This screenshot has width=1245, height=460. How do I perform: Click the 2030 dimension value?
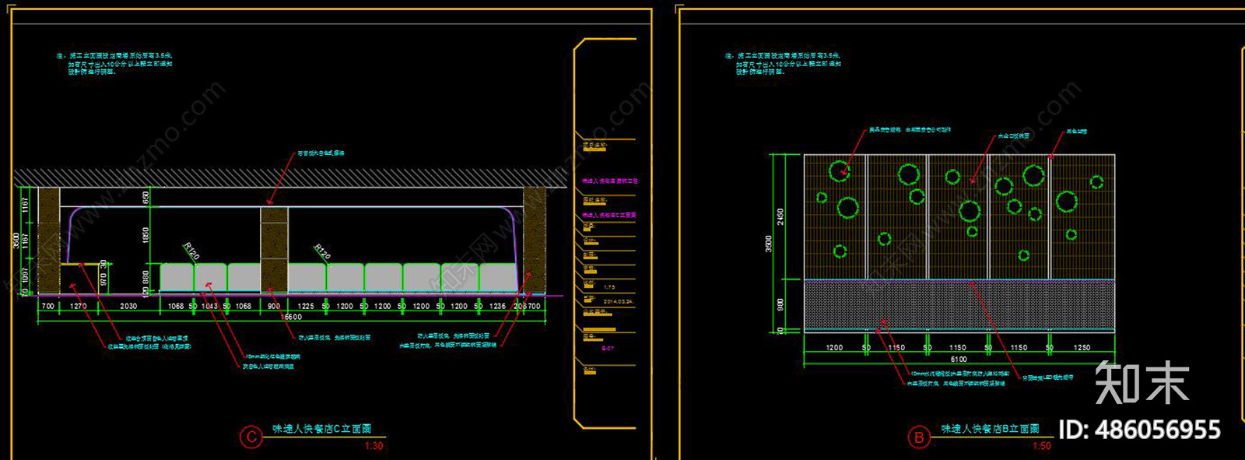(x=128, y=306)
